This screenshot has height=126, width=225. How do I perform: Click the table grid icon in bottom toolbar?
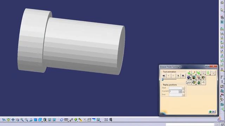pos(89,120)
